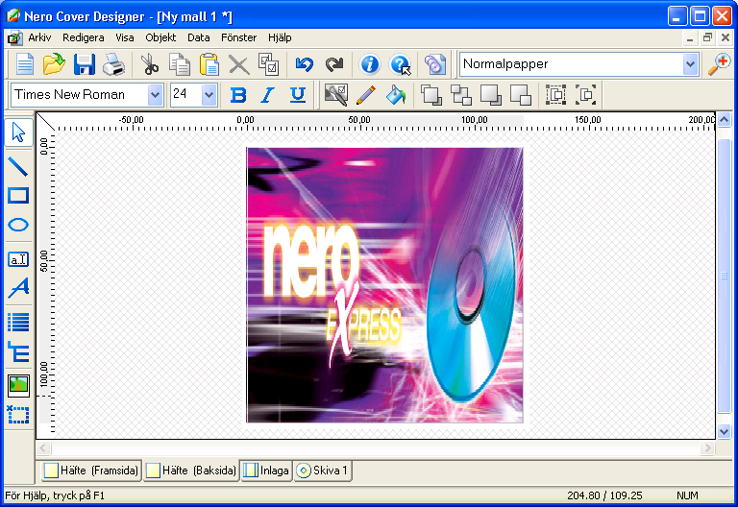Expand the font size 24 dropdown
This screenshot has height=507, width=738.
(209, 95)
